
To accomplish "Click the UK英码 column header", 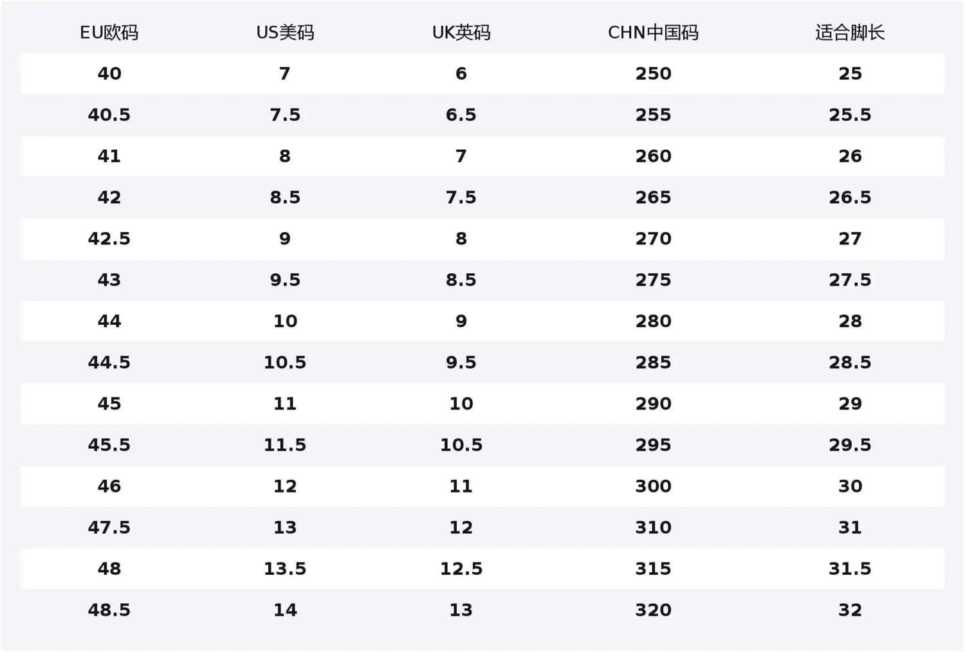I will [x=461, y=33].
